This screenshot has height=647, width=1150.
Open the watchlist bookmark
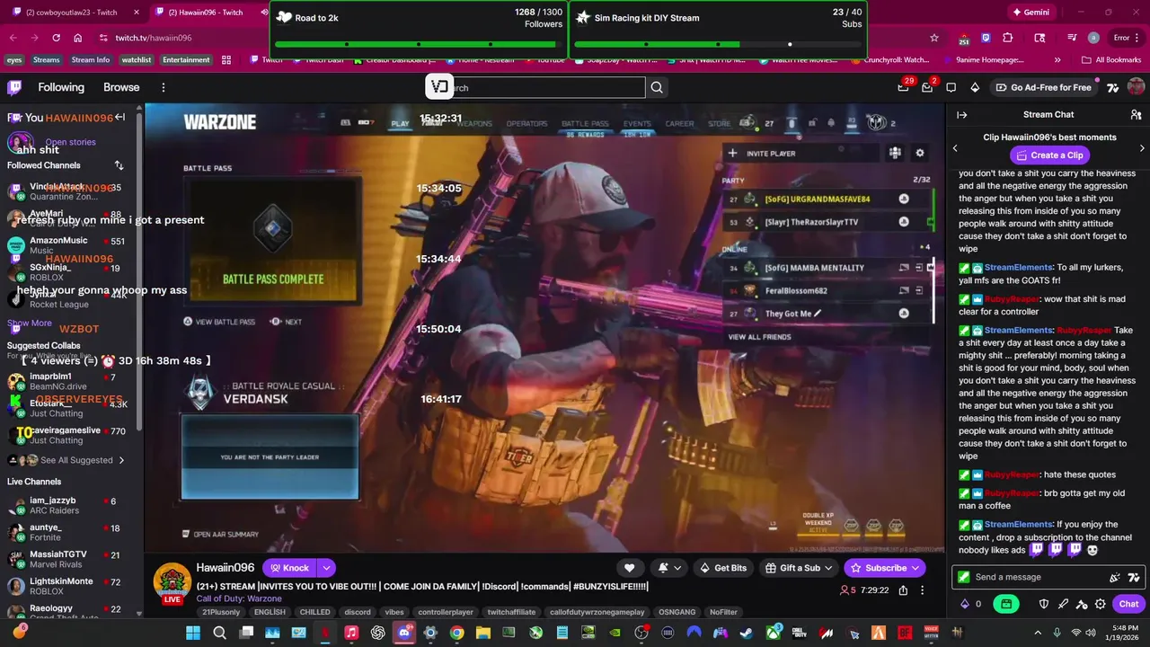(137, 60)
